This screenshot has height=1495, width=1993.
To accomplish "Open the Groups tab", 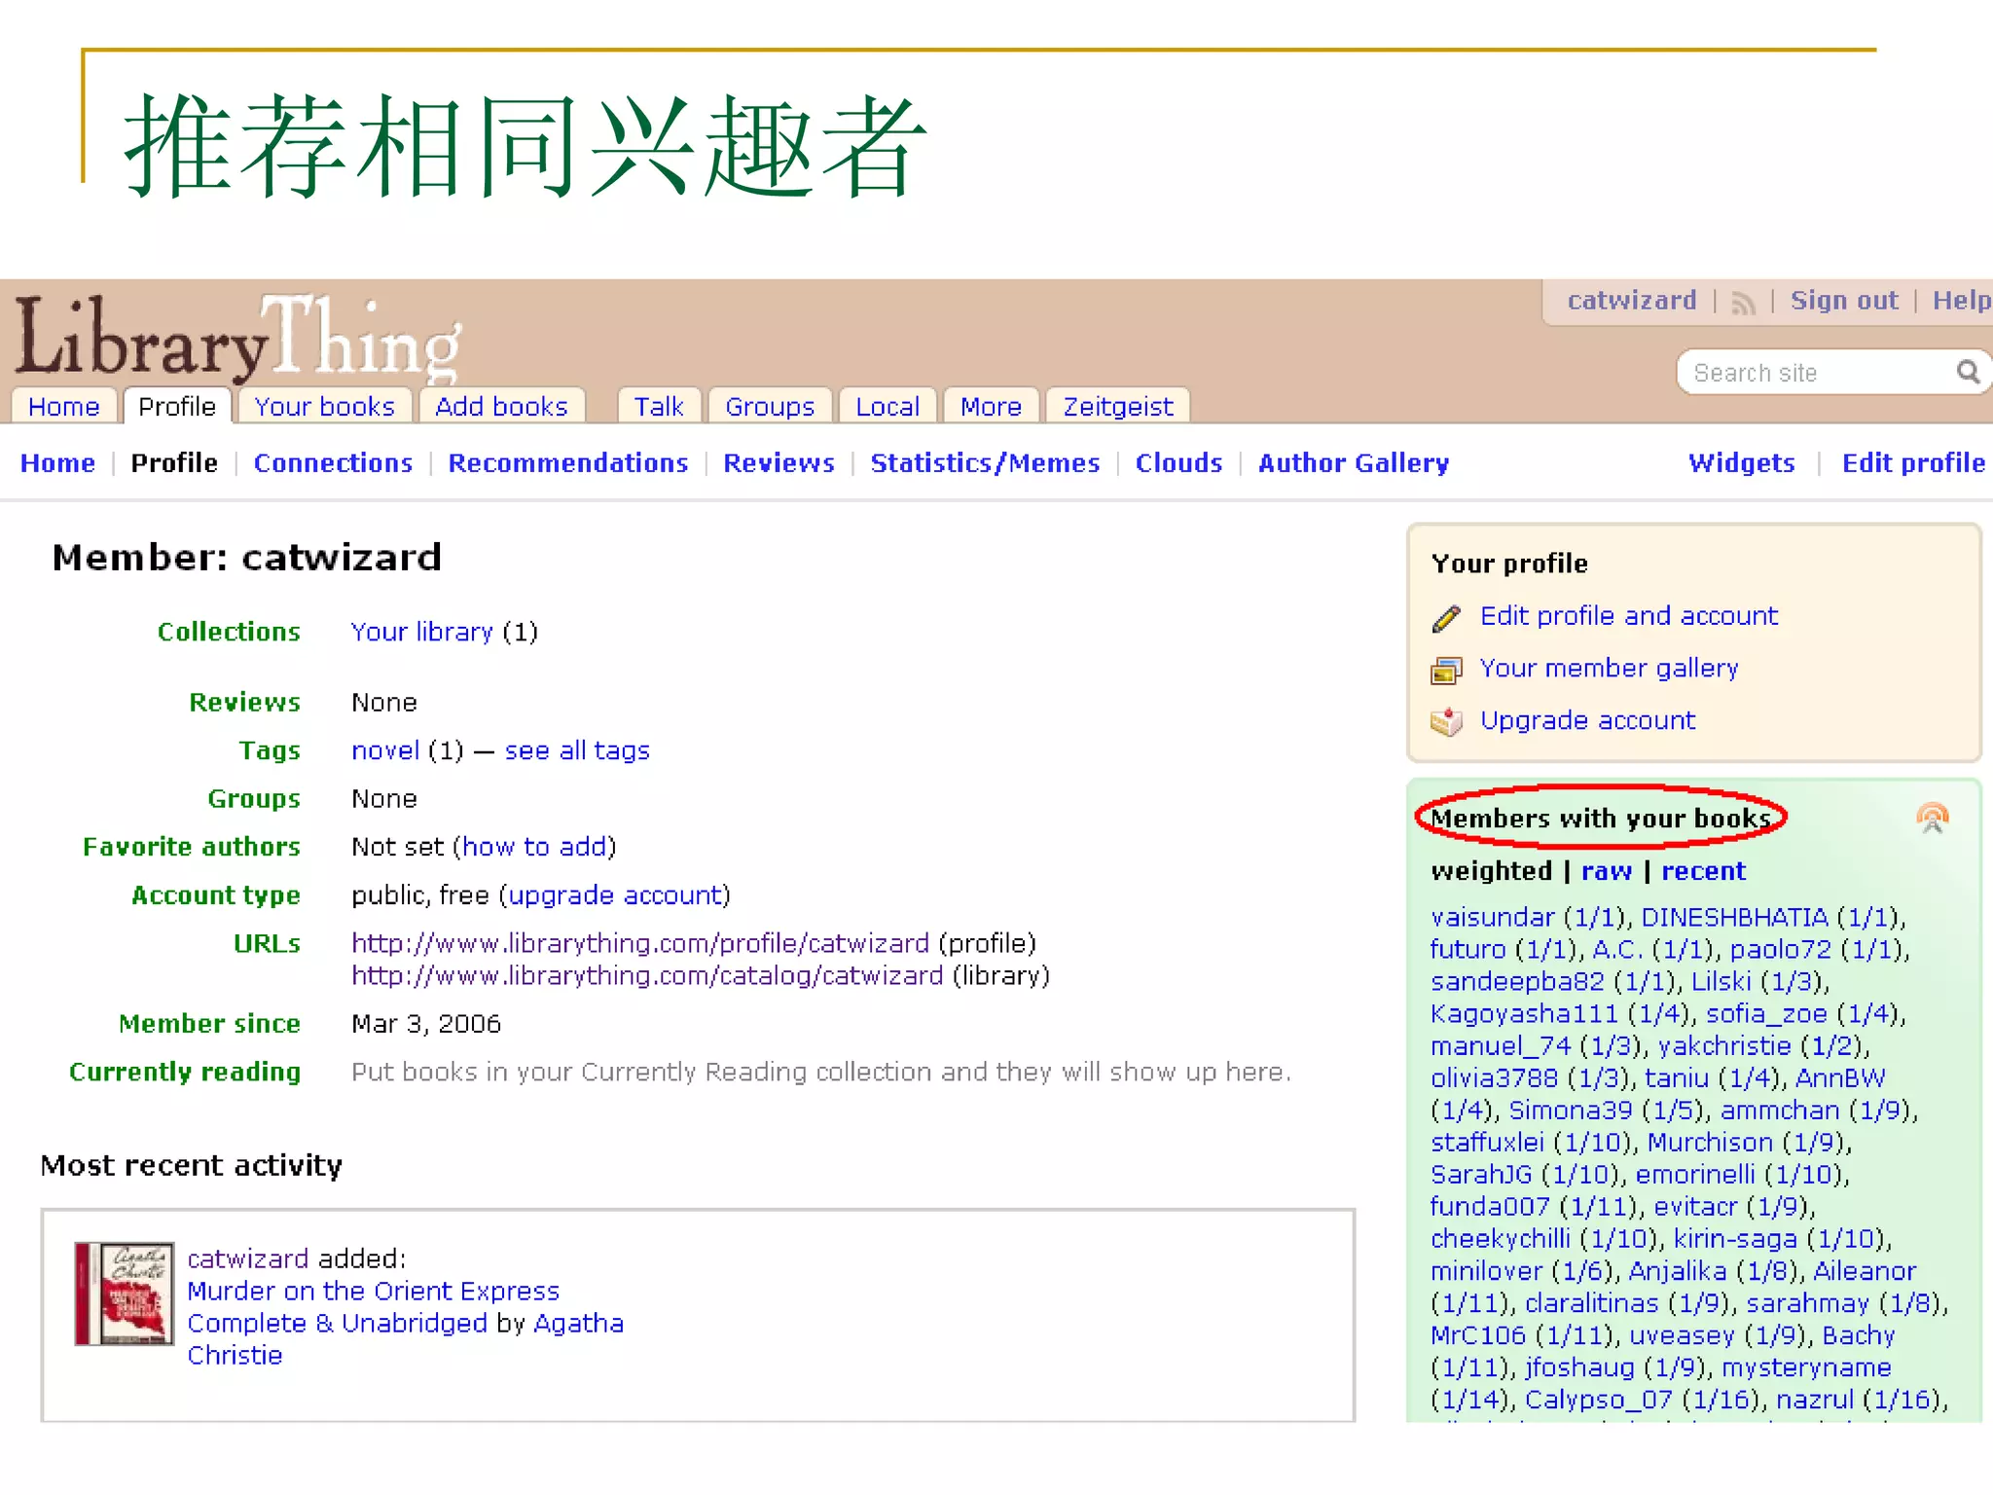I will 770,407.
